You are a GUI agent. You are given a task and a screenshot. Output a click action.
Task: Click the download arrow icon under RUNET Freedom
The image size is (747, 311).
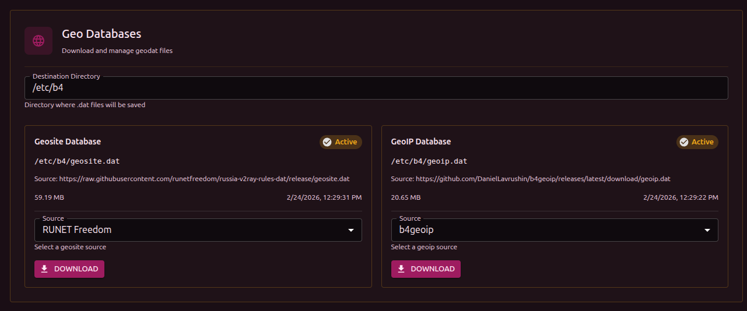[44, 269]
